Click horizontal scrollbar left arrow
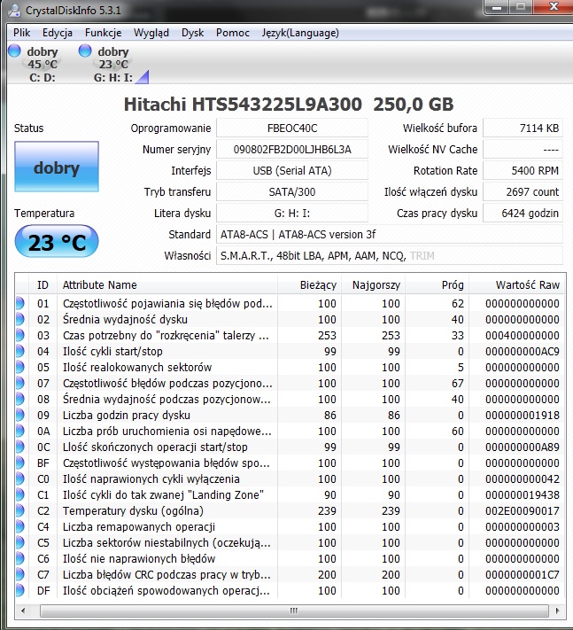This screenshot has height=630, width=573. (23, 611)
